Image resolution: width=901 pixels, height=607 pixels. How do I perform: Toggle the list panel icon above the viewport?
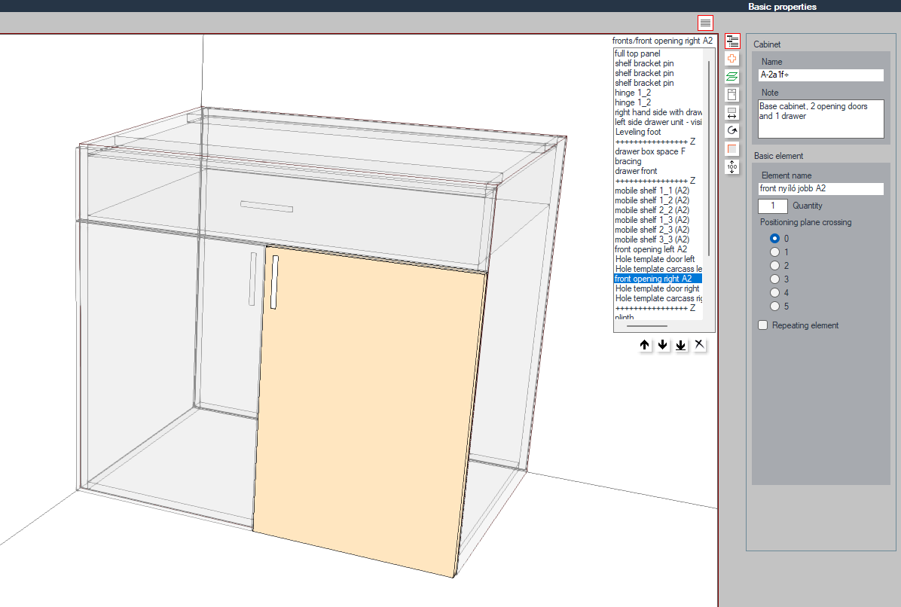click(x=705, y=23)
